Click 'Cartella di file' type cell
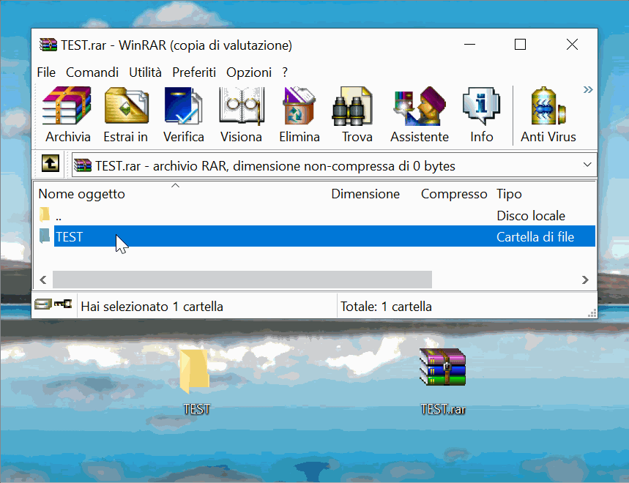This screenshot has width=629, height=483. [x=535, y=237]
